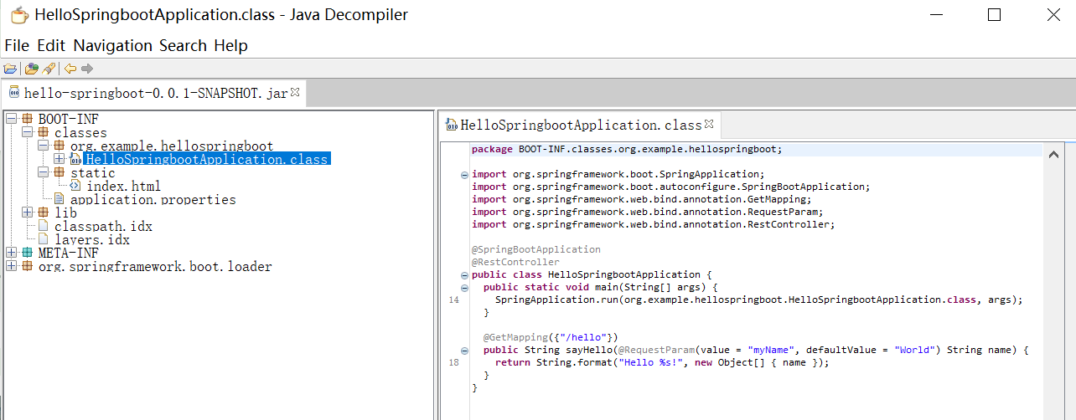Click the Java Decompiler coffee cup title icon
Image resolution: width=1076 pixels, height=420 pixels.
point(18,15)
